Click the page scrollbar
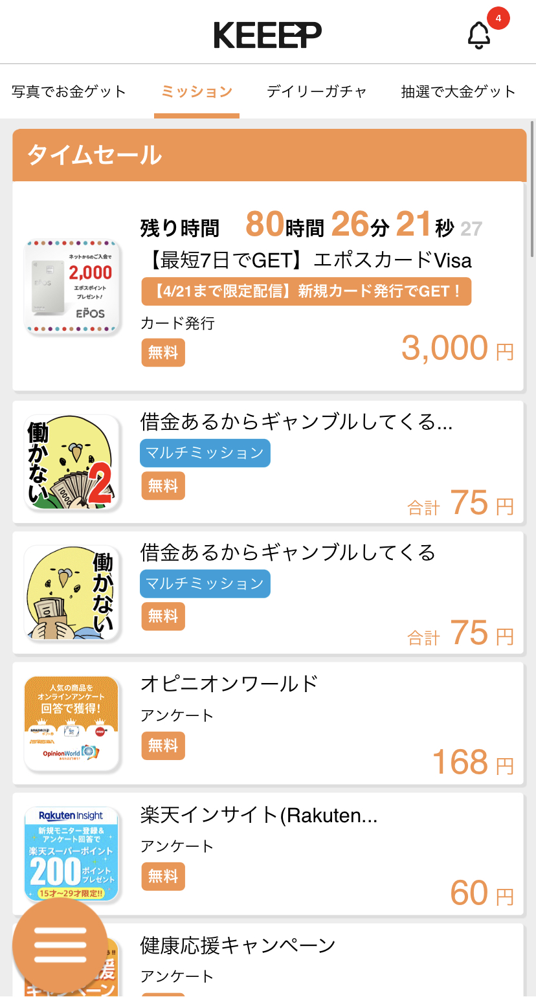 (532, 188)
